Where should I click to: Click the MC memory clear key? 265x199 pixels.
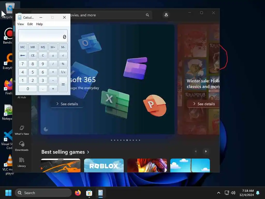click(23, 47)
